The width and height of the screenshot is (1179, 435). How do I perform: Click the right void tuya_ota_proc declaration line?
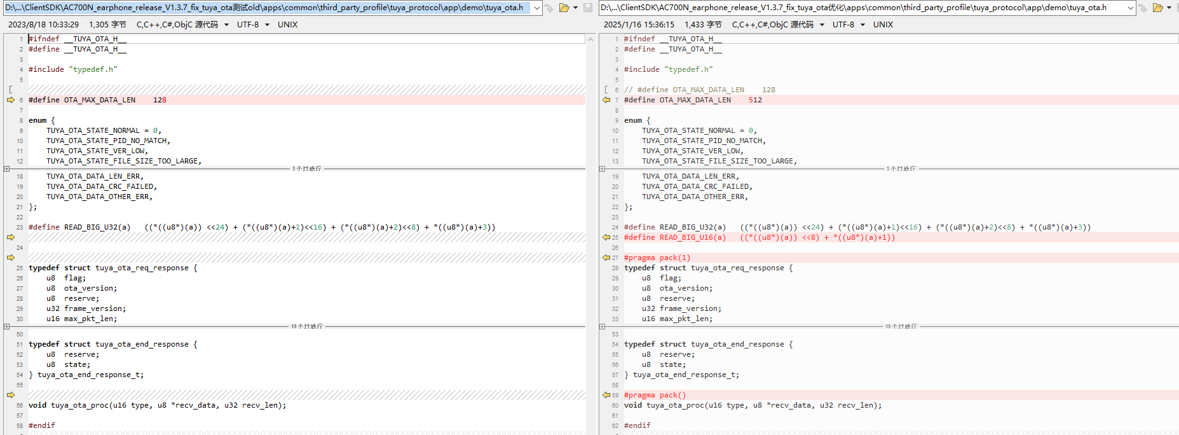coord(753,405)
